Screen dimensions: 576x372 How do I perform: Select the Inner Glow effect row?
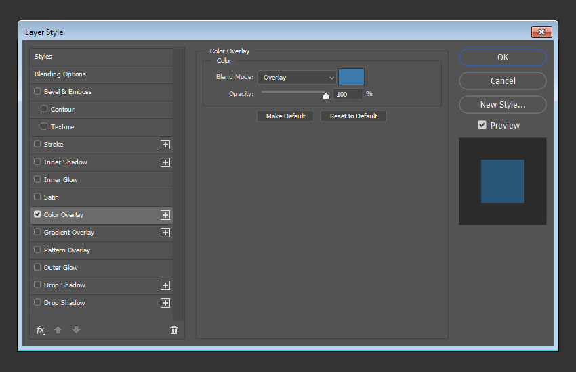pos(102,180)
